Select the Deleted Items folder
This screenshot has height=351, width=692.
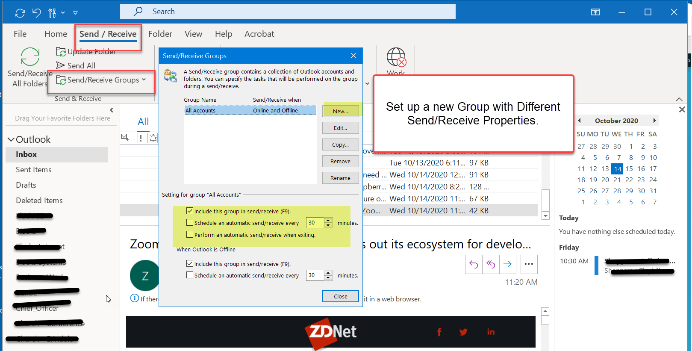tap(39, 201)
